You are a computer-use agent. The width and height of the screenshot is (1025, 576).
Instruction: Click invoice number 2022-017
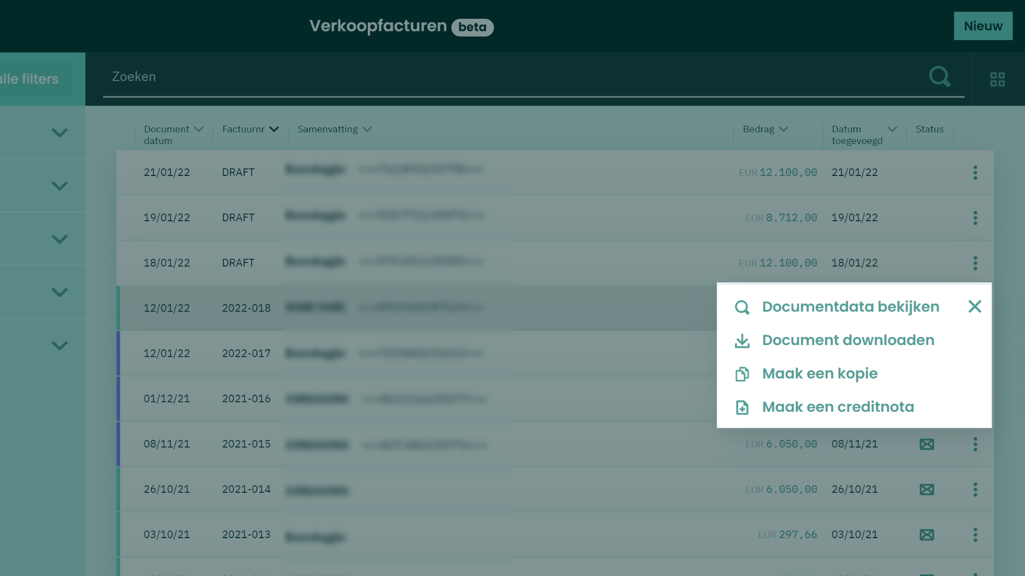coord(246,354)
